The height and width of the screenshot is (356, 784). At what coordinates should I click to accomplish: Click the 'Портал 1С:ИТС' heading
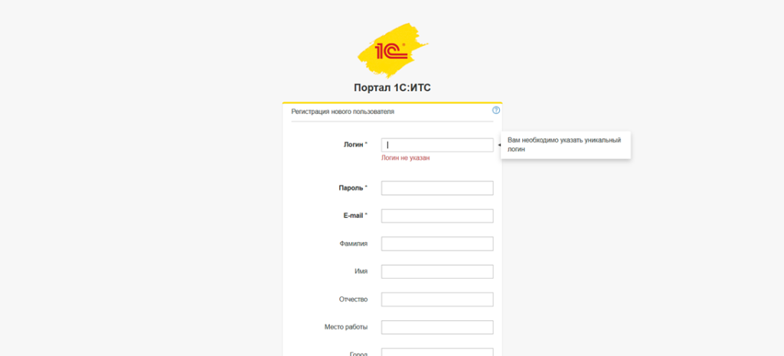point(392,89)
